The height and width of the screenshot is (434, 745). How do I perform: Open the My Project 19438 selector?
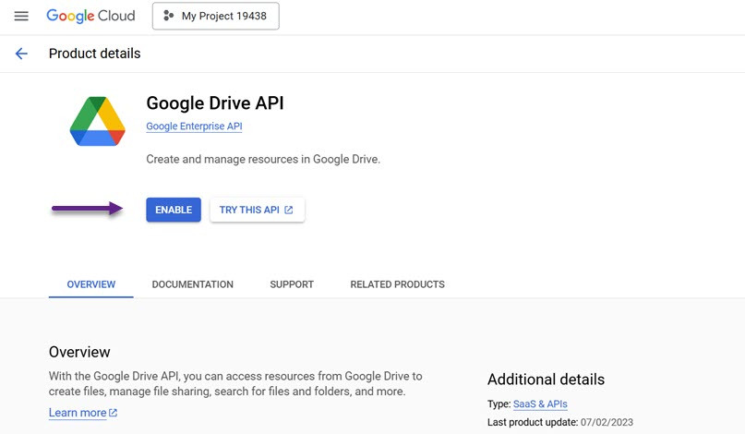point(215,16)
